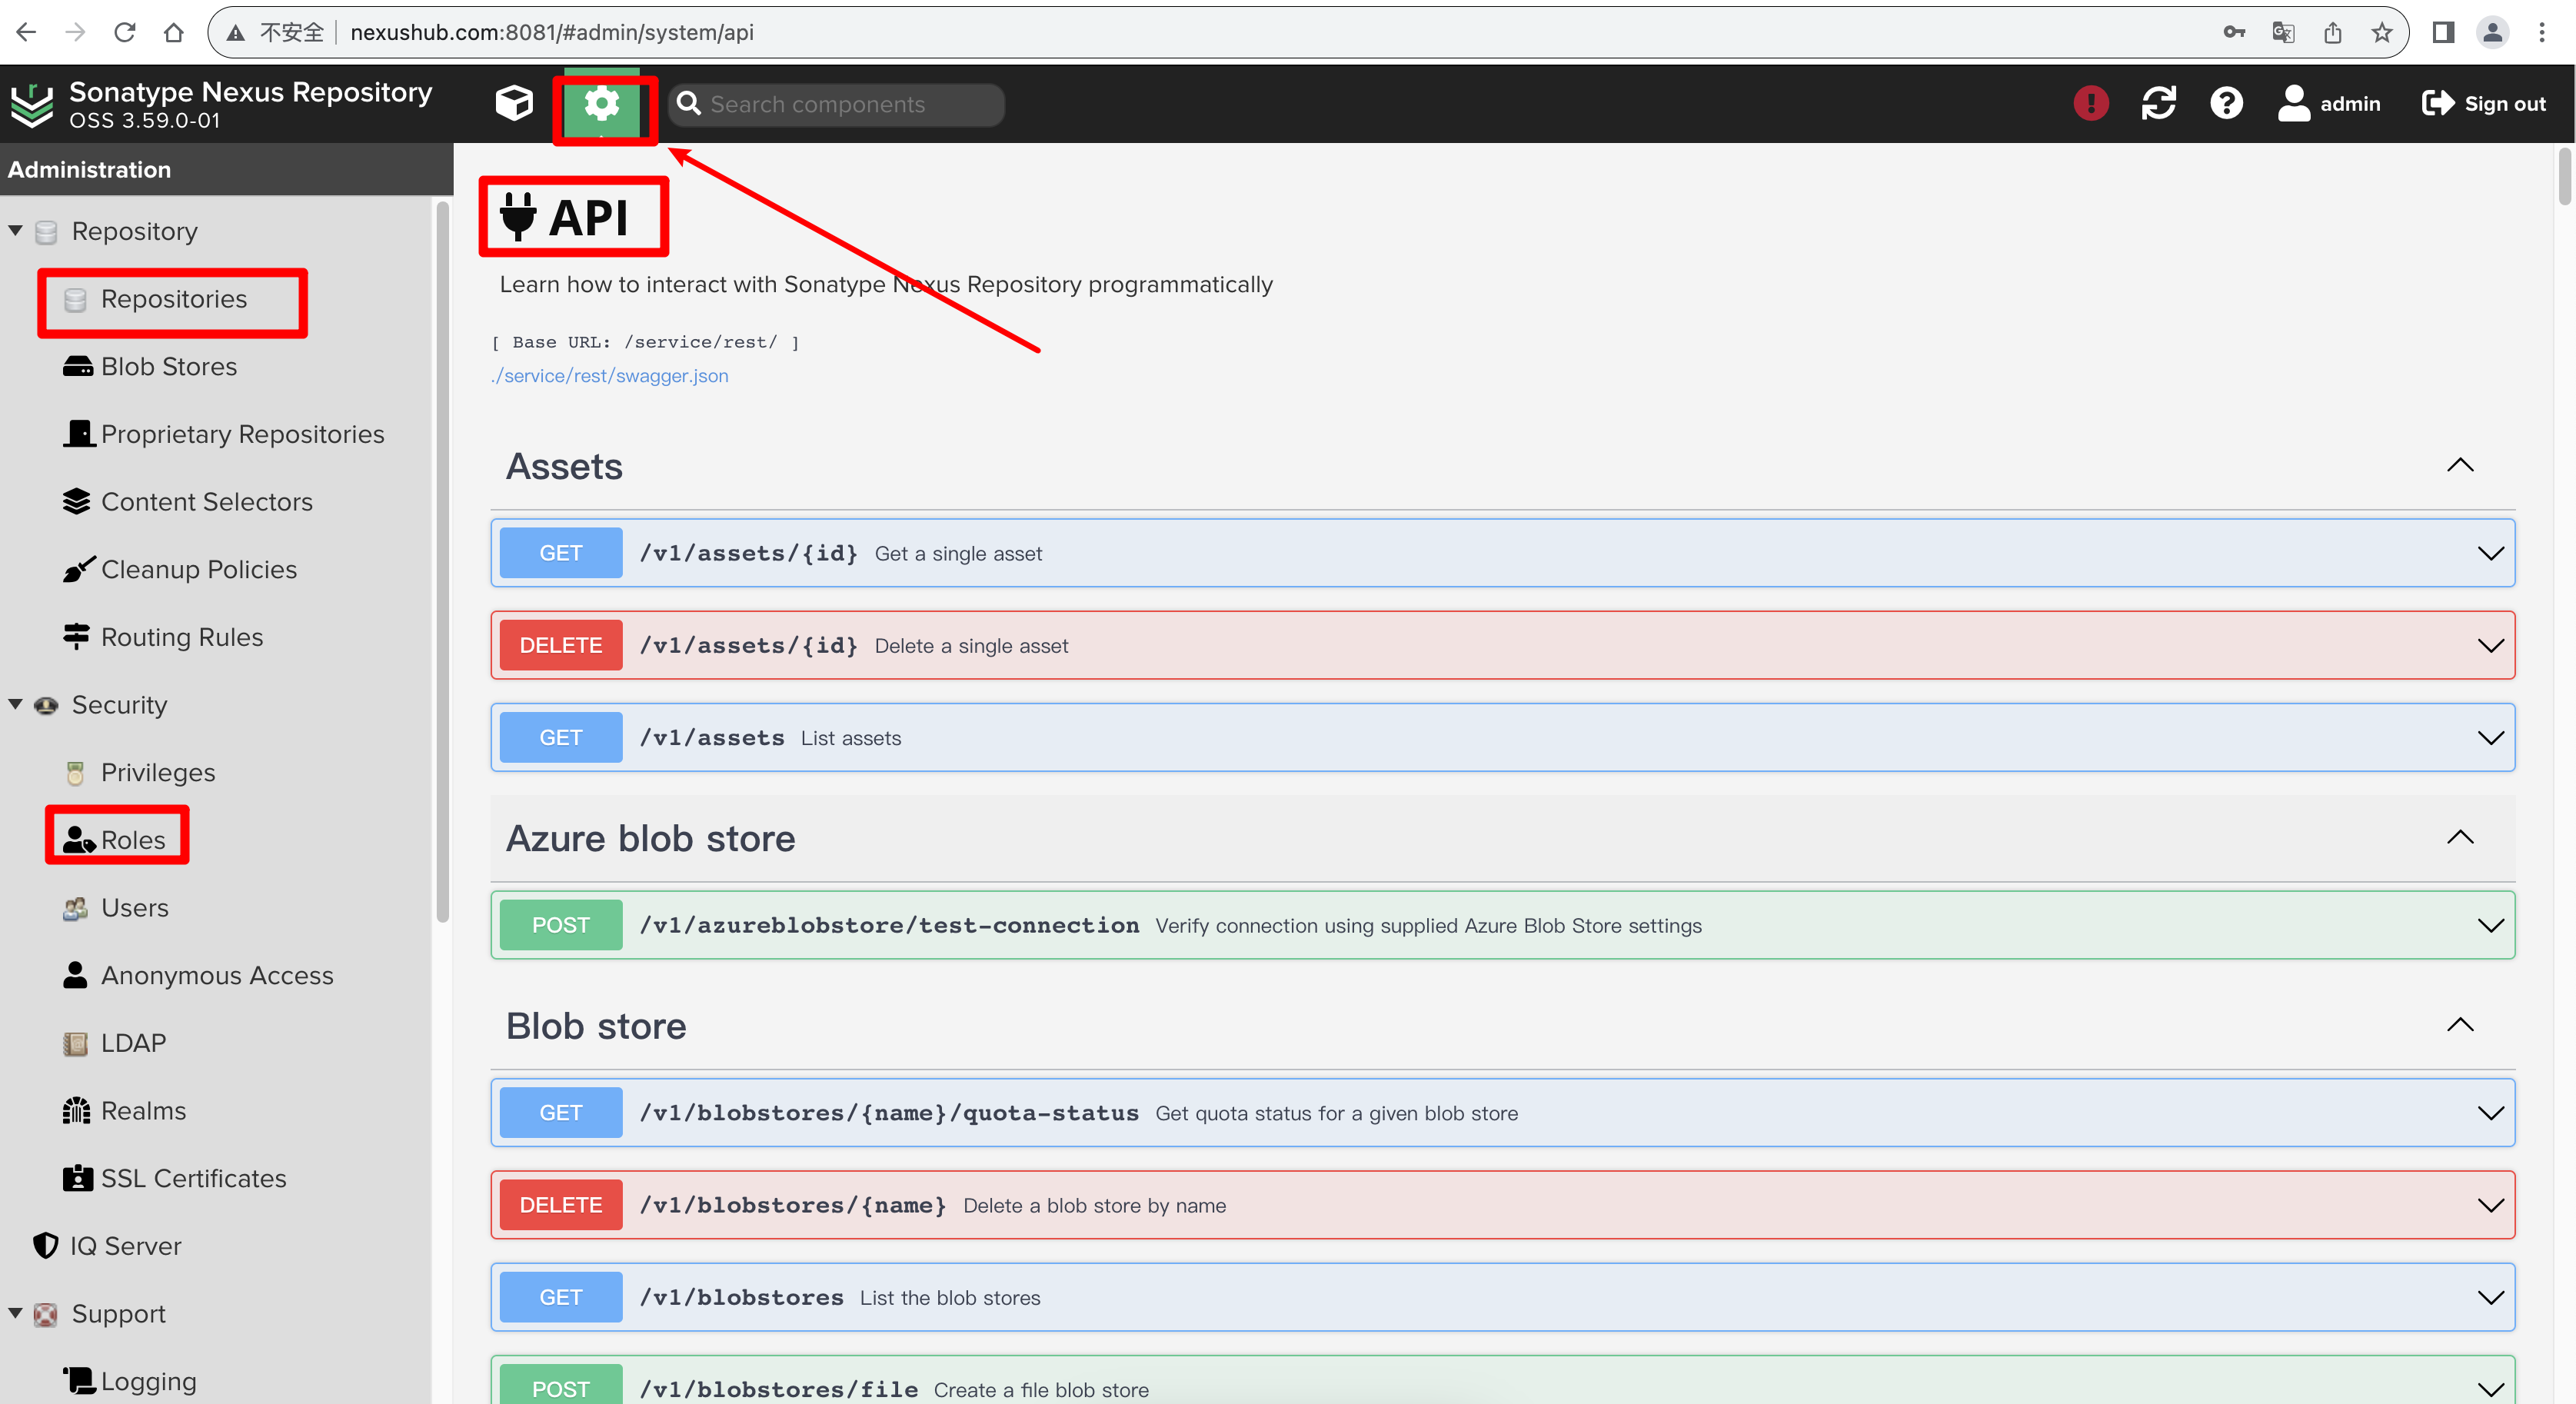Open the Help question mark icon
This screenshot has width=2576, height=1404.
pos(2226,103)
